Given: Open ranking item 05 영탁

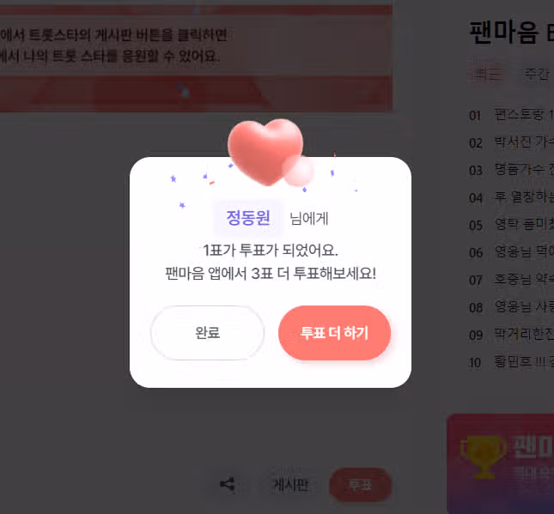Looking at the screenshot, I should (511, 225).
